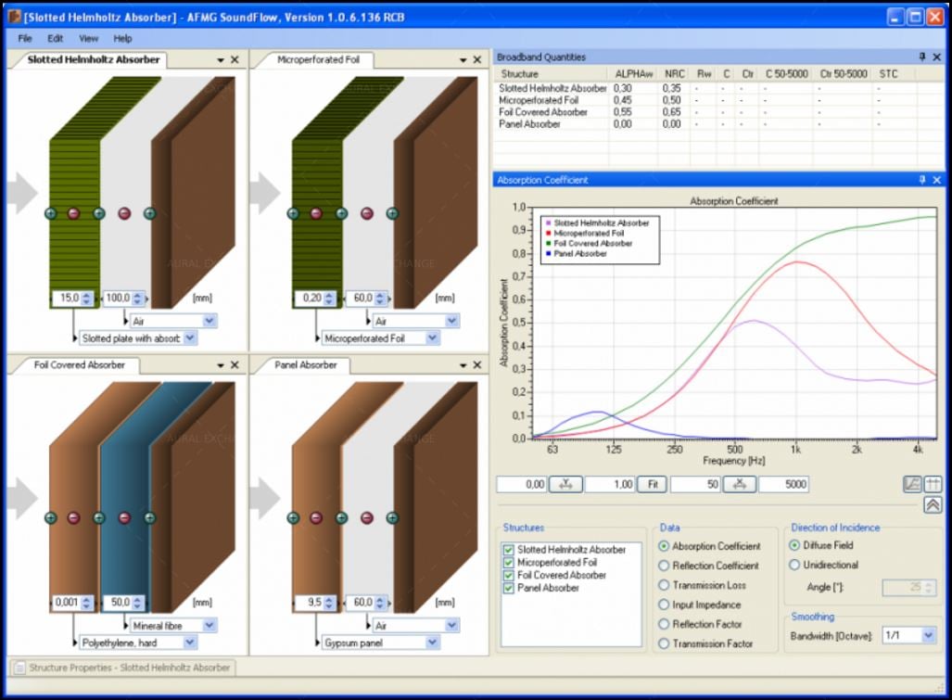Switch to the Structure Properties tab at bottom
Viewport: 952px width, 700px height.
(x=122, y=668)
